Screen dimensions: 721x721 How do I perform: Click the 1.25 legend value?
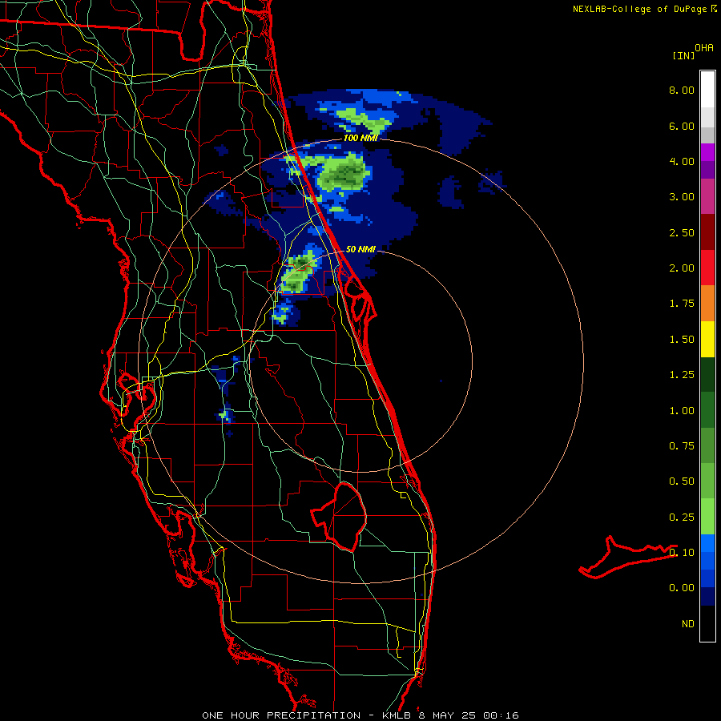tap(682, 375)
